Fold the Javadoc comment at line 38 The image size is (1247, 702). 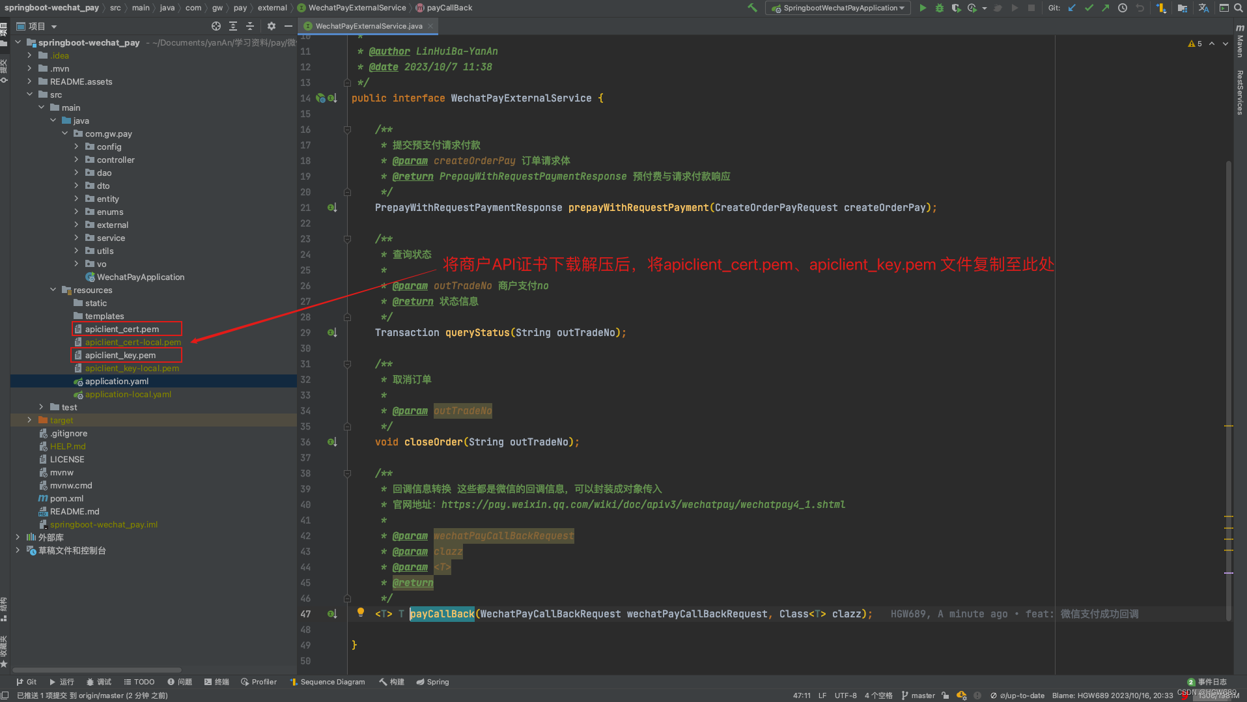click(x=347, y=473)
